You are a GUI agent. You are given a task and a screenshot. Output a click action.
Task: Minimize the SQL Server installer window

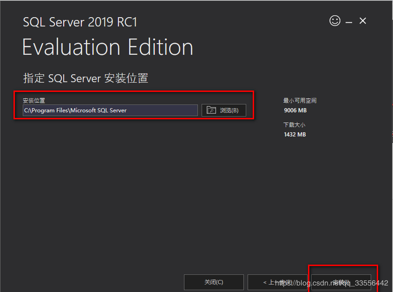pyautogui.click(x=349, y=22)
